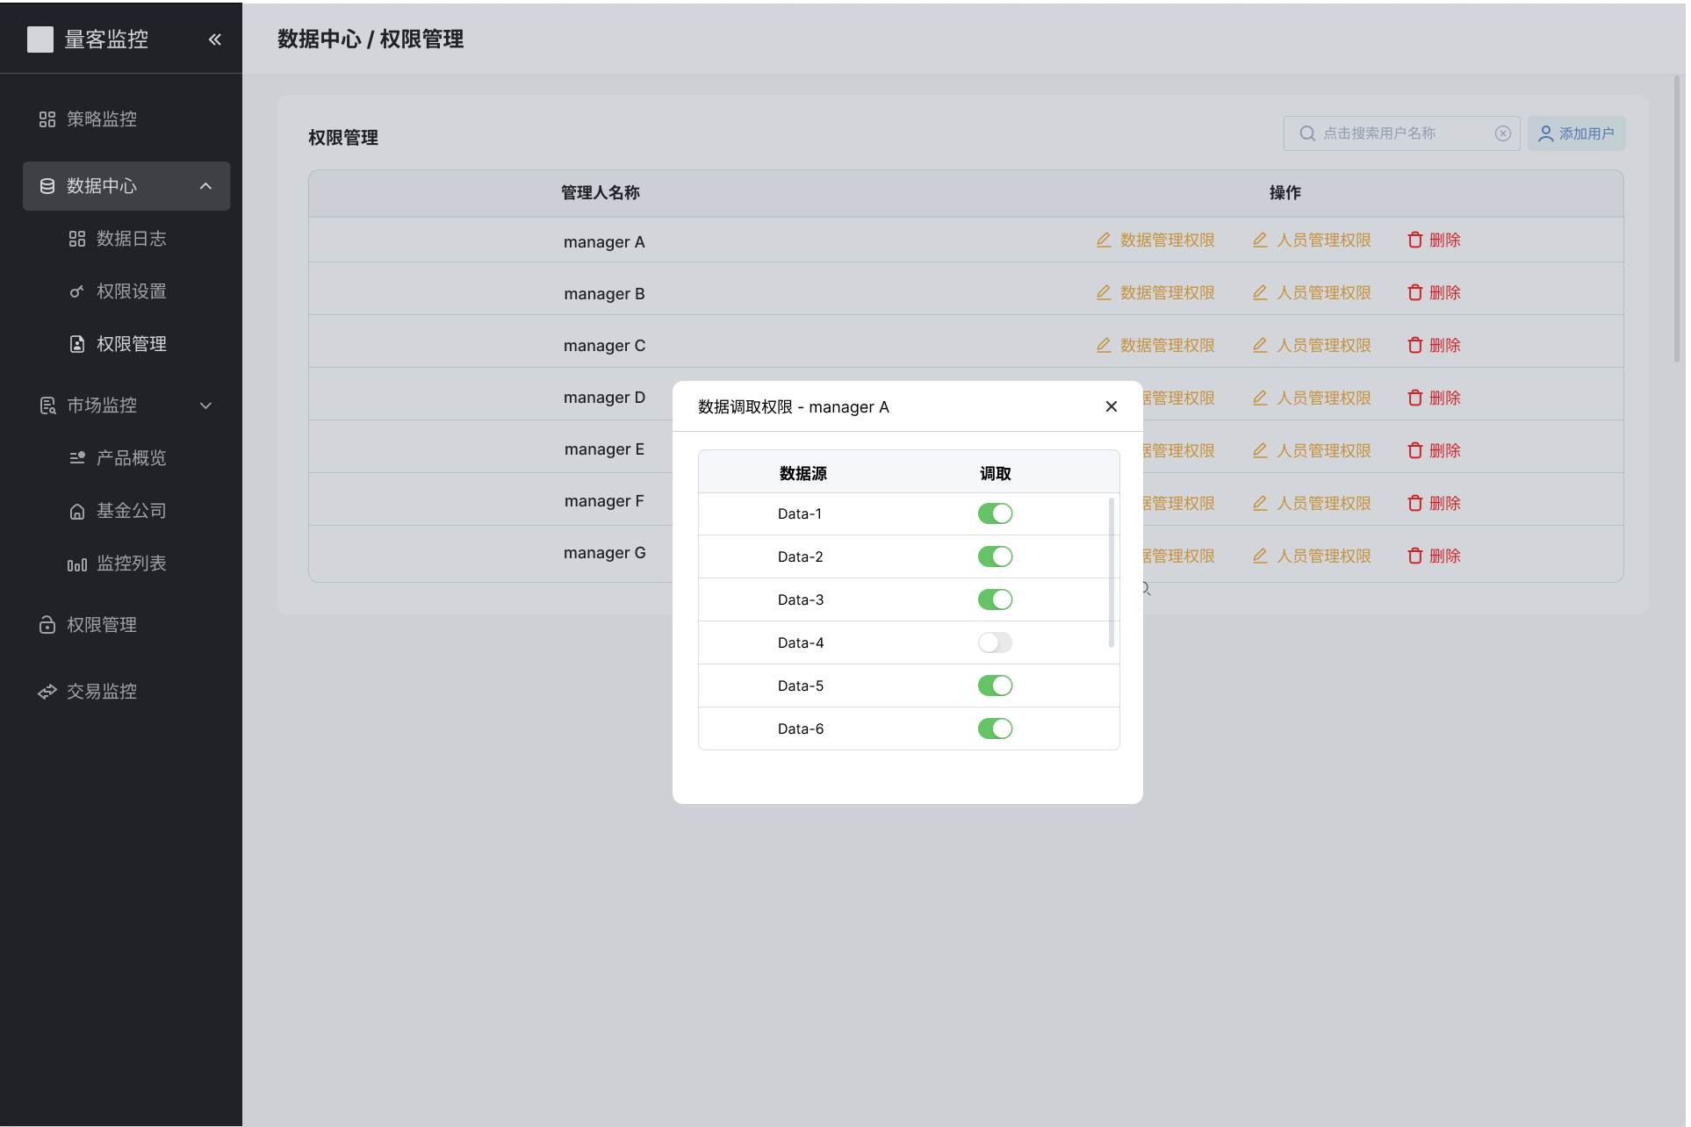The width and height of the screenshot is (1691, 1127).
Task: Click pencil icon beside manager C 人员管理权限
Action: coord(1260,346)
